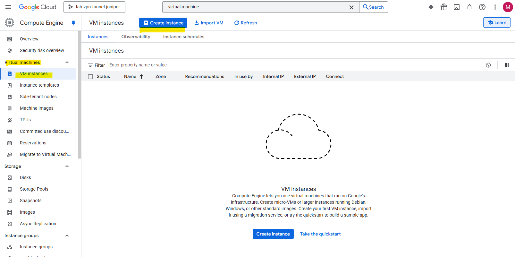
Task: Open the three-dot settings and utilities menu
Action: click(x=495, y=7)
